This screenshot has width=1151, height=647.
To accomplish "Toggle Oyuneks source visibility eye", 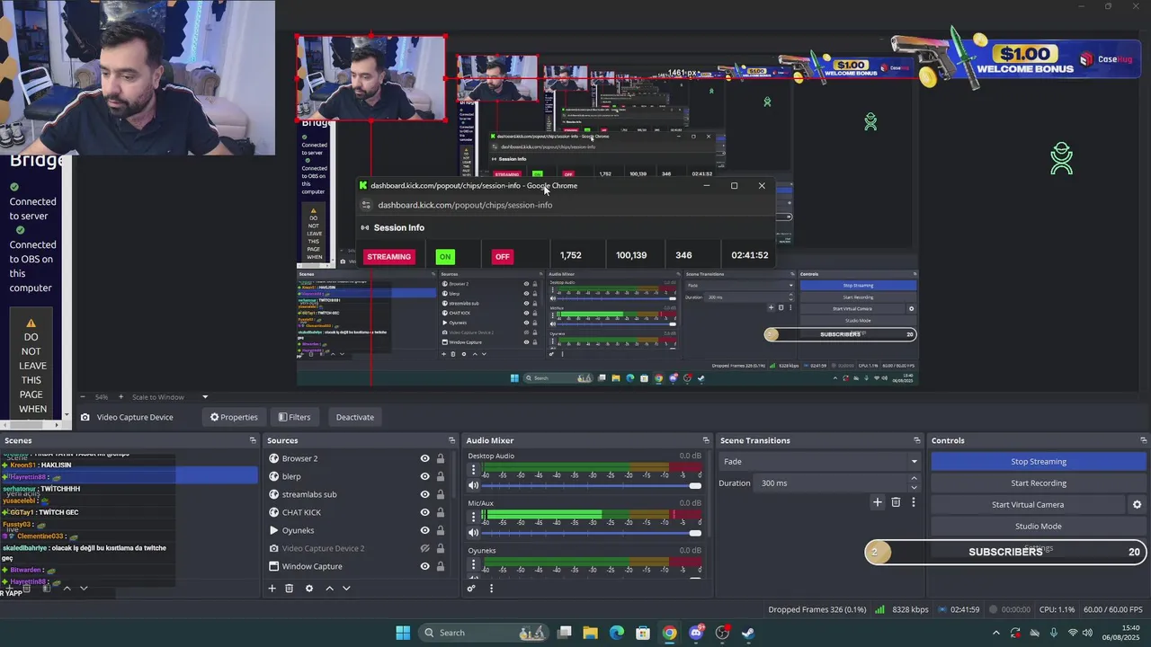I will point(424,530).
